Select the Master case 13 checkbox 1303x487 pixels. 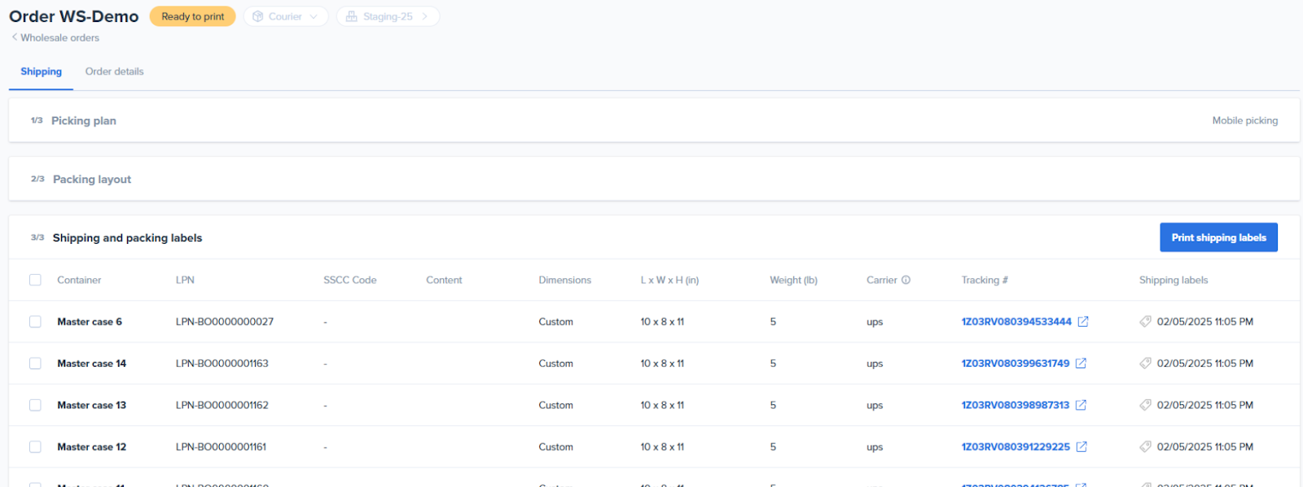pyautogui.click(x=35, y=405)
